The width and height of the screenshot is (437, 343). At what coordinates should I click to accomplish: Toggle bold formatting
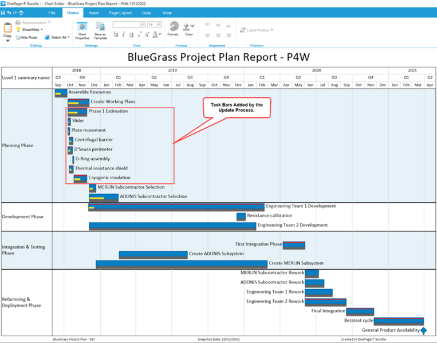[116, 34]
